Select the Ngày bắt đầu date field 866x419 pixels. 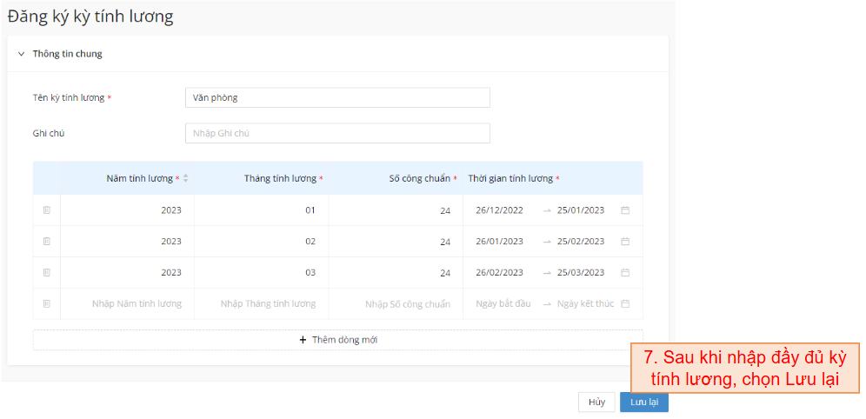[x=503, y=304]
